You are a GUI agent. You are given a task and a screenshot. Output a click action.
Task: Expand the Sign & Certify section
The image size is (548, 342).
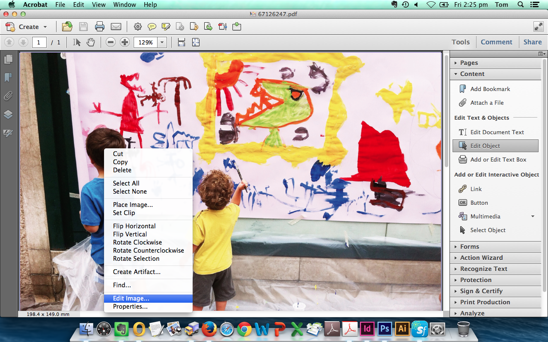(x=495, y=291)
